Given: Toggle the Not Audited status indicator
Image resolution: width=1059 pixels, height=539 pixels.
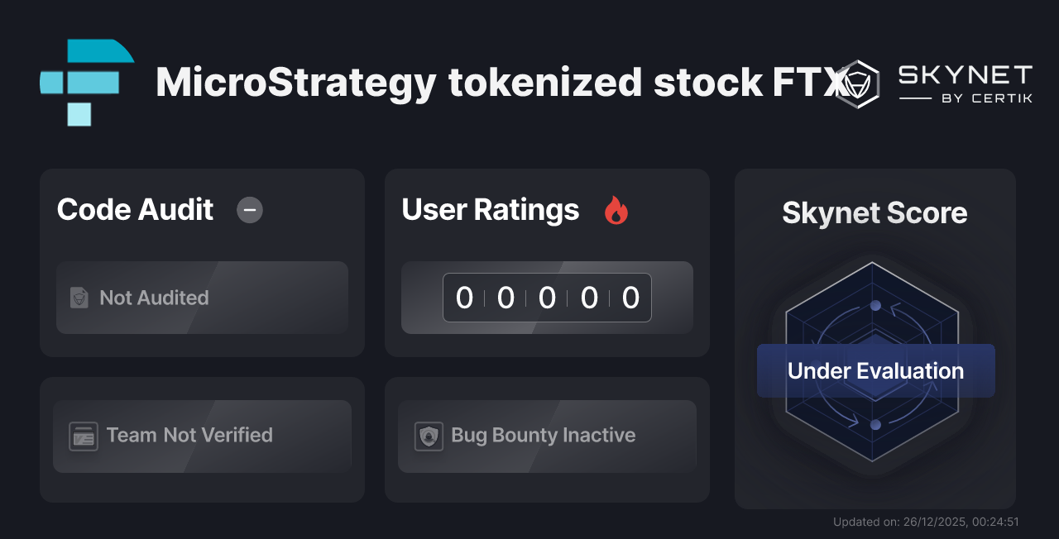Looking at the screenshot, I should coord(202,298).
